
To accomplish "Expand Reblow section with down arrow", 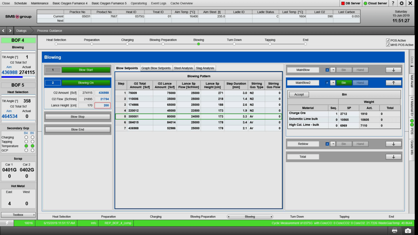I will [393, 144].
